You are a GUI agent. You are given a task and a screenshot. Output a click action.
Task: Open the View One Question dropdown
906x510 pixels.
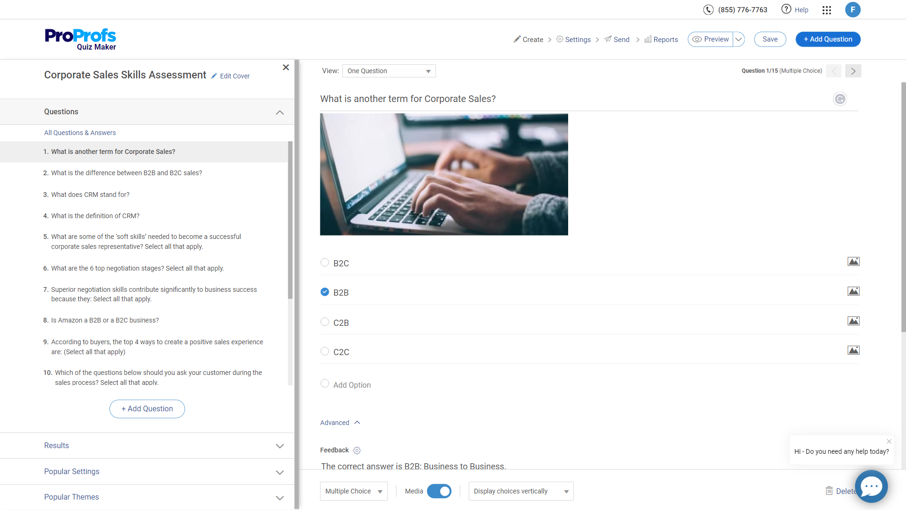click(389, 71)
